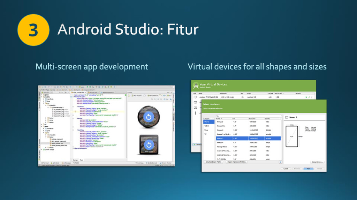The width and height of the screenshot is (357, 200).
Task: Launch the Android TV virtual device play icon
Action: 306,97
